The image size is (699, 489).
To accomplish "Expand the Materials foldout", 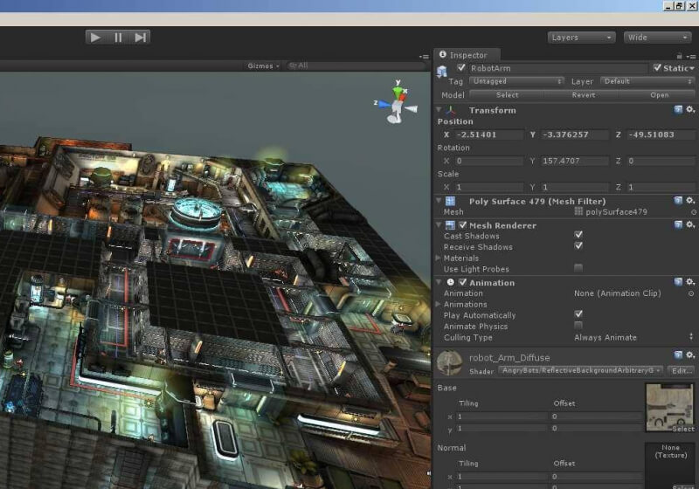I will (x=439, y=258).
